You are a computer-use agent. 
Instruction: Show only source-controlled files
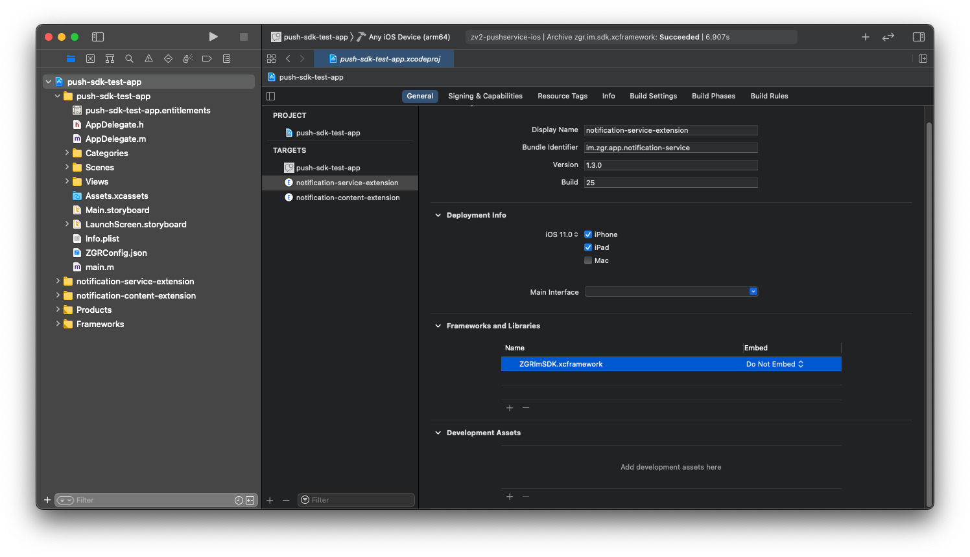pyautogui.click(x=250, y=500)
